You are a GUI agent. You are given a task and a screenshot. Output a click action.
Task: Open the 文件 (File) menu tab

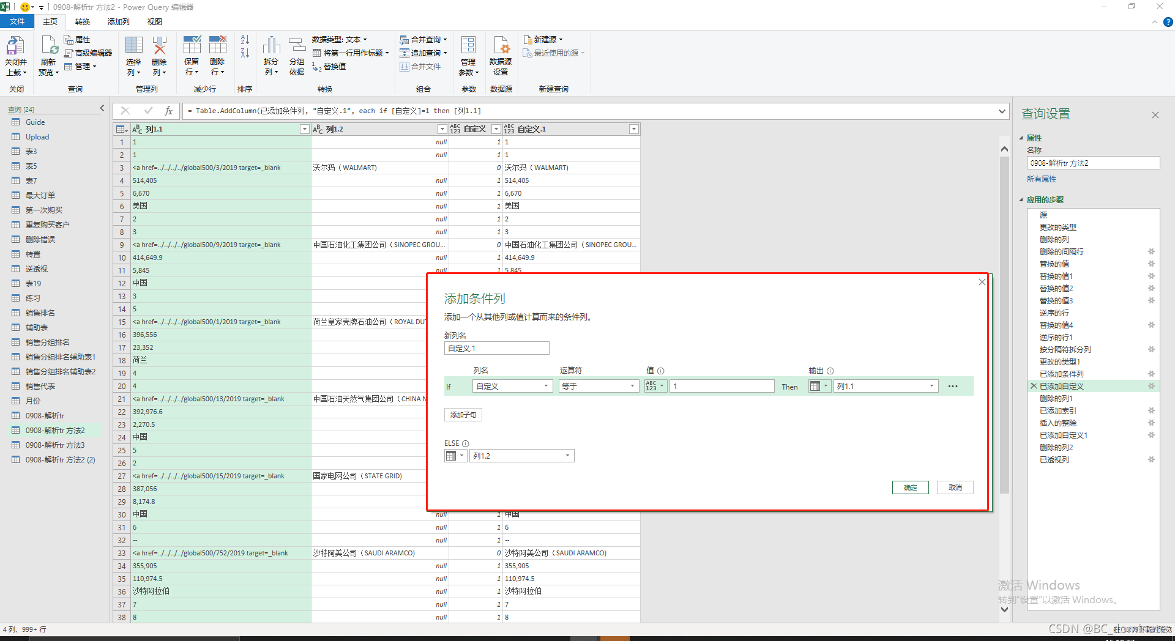[17, 22]
